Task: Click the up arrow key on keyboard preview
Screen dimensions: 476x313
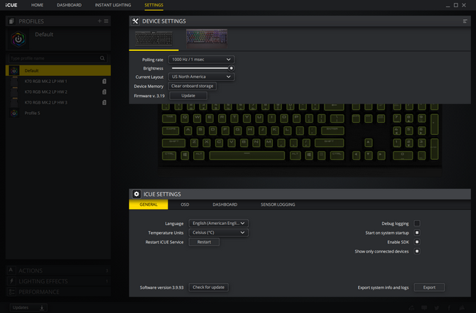Action: click(x=368, y=143)
